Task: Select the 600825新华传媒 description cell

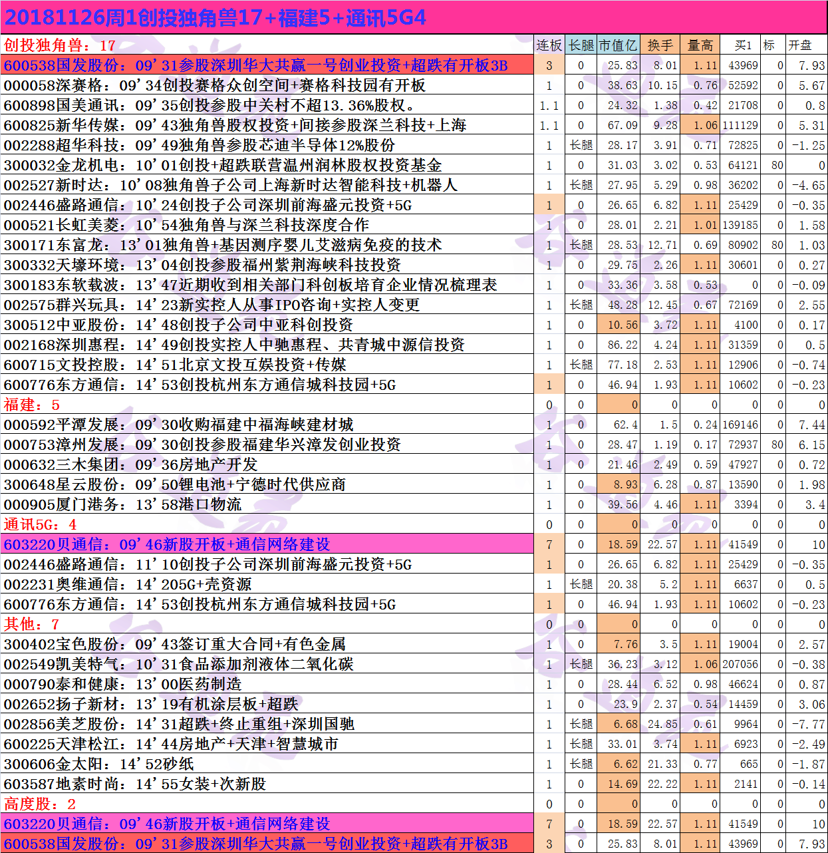Action: click(x=267, y=125)
